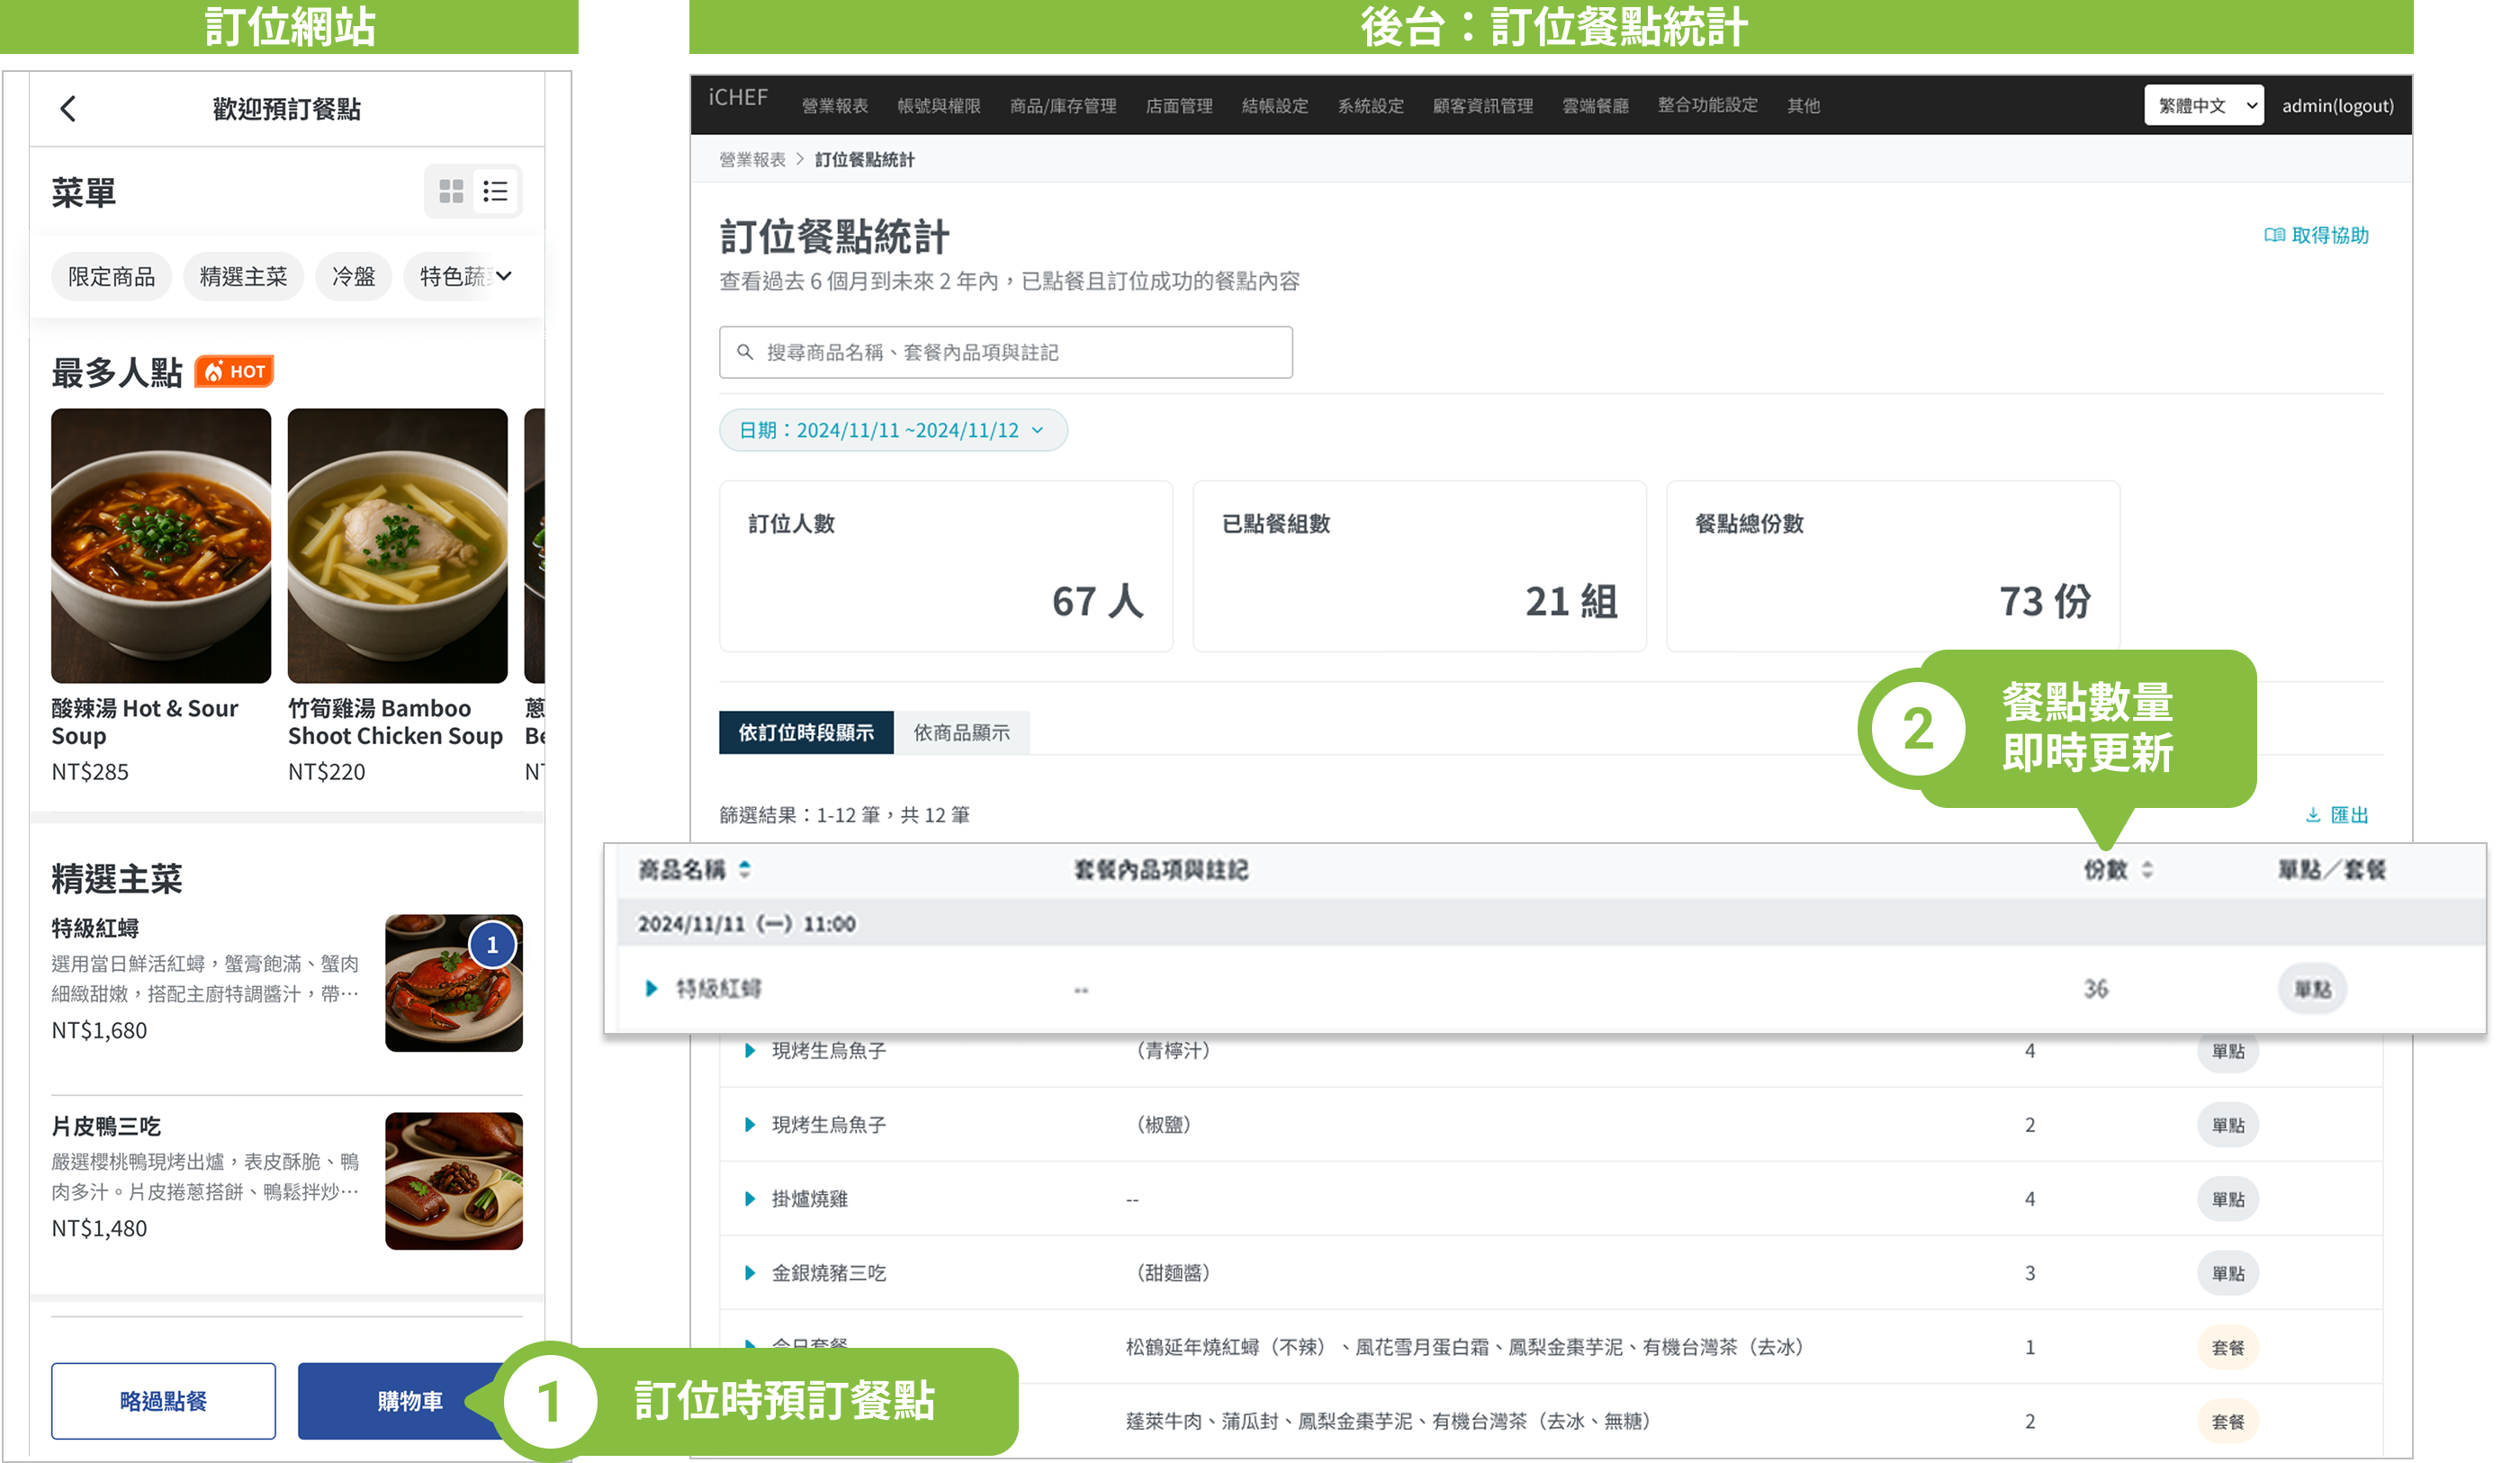The image size is (2520, 1463).
Task: Click the 酸辣湯 Hot & Sour Soup photo
Action: [161, 545]
